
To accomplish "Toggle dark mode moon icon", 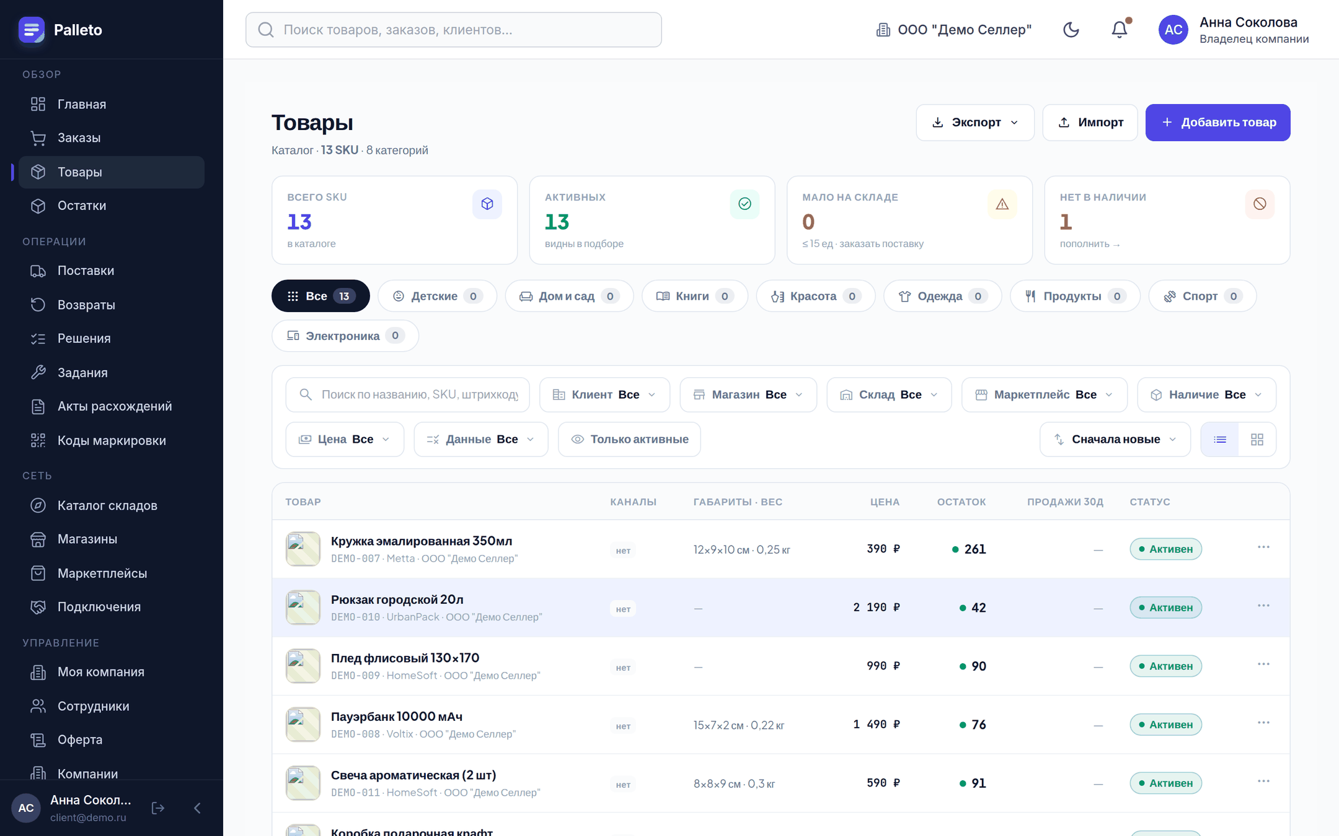I will pyautogui.click(x=1071, y=30).
